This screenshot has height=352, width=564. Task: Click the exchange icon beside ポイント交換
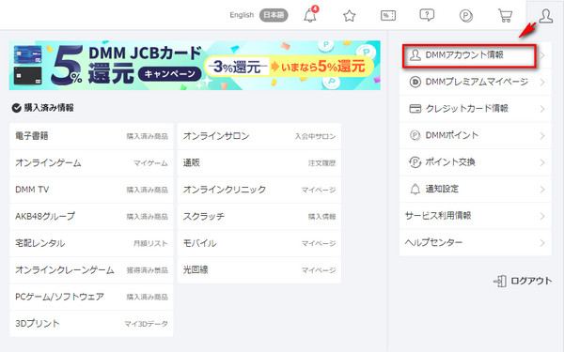click(415, 162)
